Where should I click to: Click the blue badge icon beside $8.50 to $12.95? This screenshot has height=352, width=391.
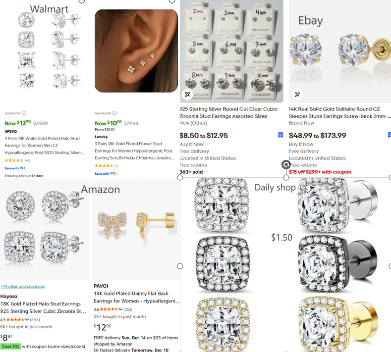coord(280,135)
